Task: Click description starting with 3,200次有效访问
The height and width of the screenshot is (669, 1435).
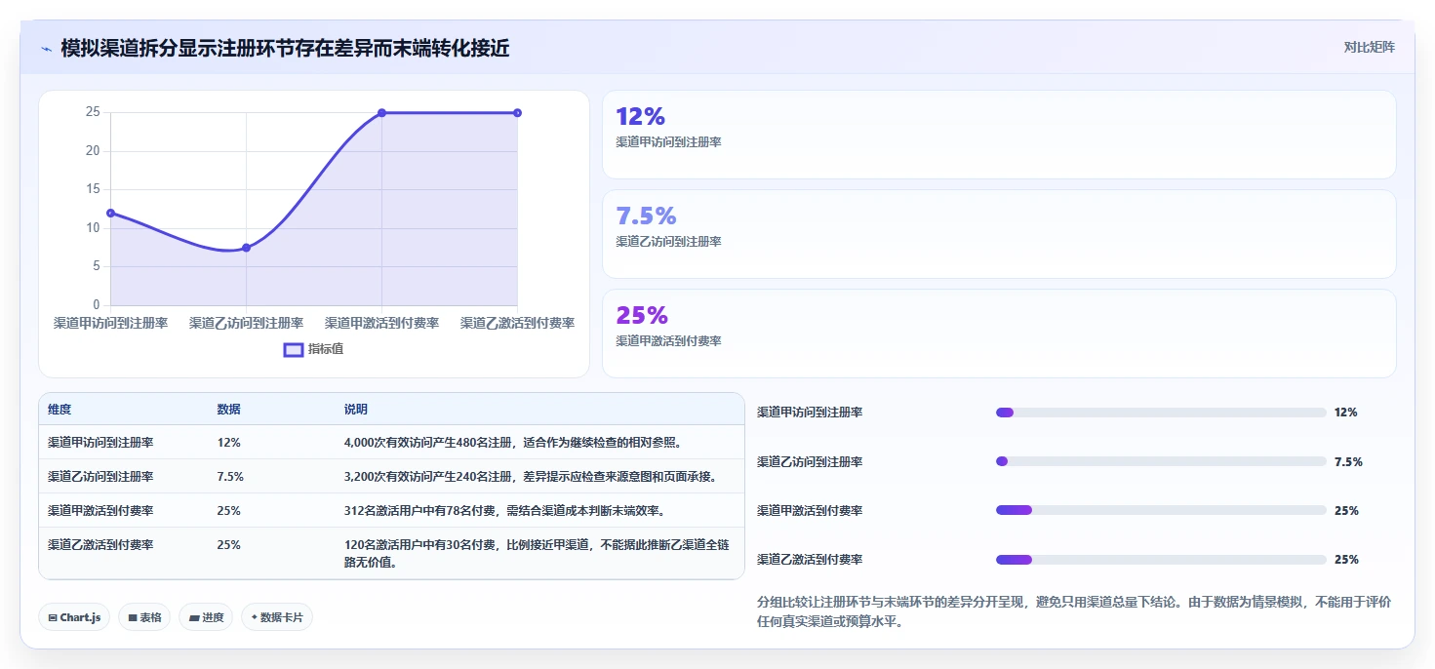Action: (531, 477)
